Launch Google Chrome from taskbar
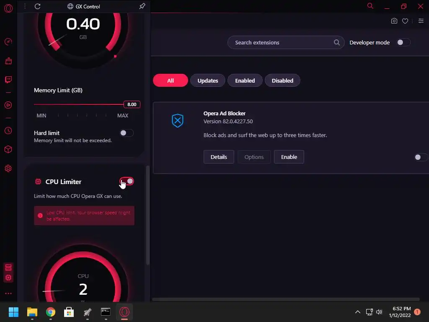 coord(51,312)
